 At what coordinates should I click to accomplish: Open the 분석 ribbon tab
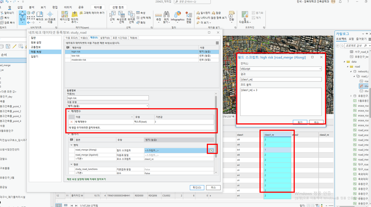[32, 7]
